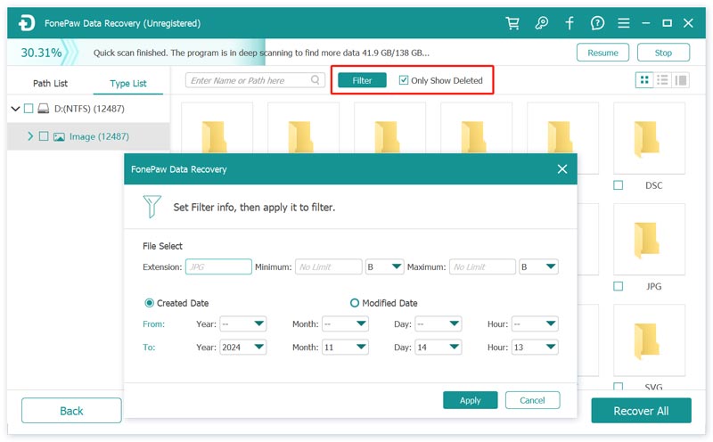Select the Type List tab
The height and width of the screenshot is (442, 713).
pos(128,84)
